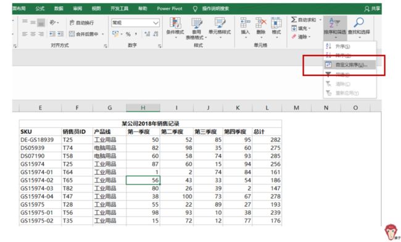Click the 销售员ID header cell
The width and height of the screenshot is (401, 242).
tap(77, 131)
